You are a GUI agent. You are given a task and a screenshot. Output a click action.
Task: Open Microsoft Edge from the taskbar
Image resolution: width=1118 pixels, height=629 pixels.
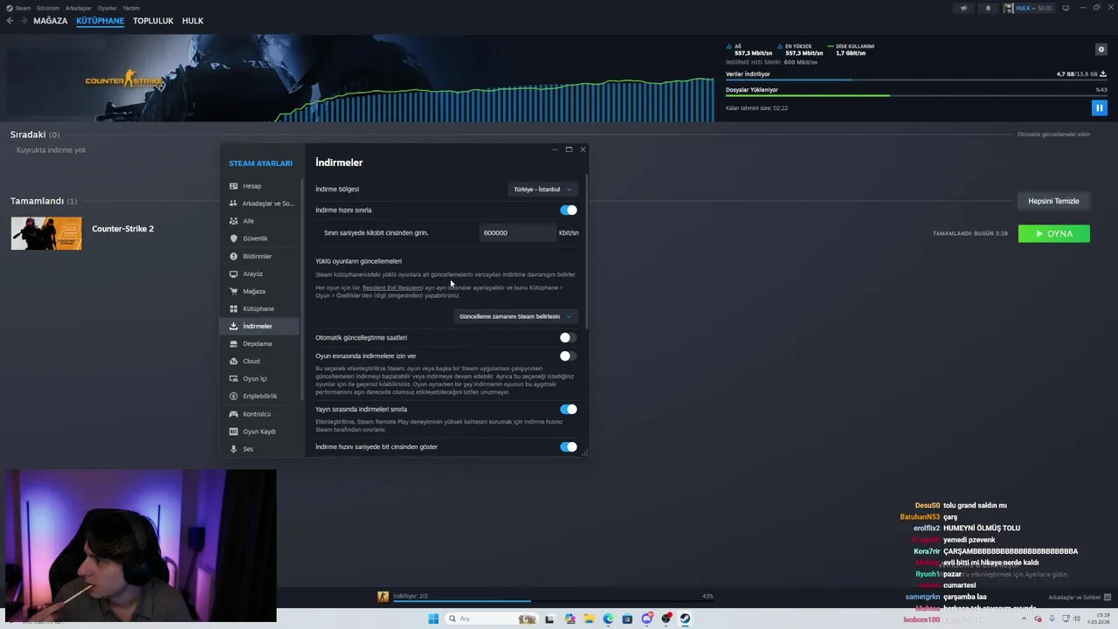[608, 619]
